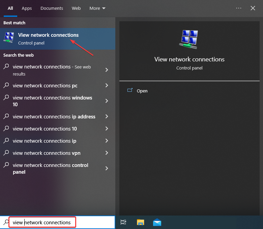Select 'view network connections ip' suggestion
This screenshot has width=263, height=229.
tap(58, 141)
